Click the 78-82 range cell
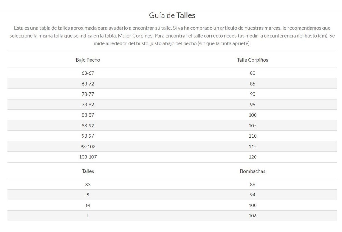This screenshot has height=232, width=342. click(88, 105)
